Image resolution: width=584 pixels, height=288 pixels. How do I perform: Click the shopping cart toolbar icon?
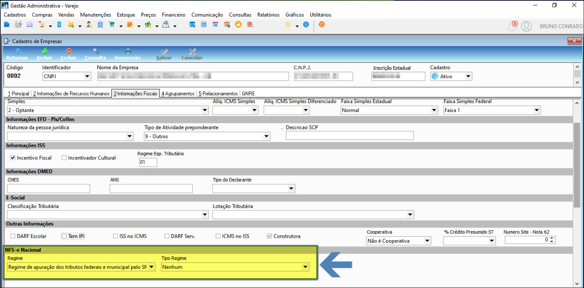point(112,25)
